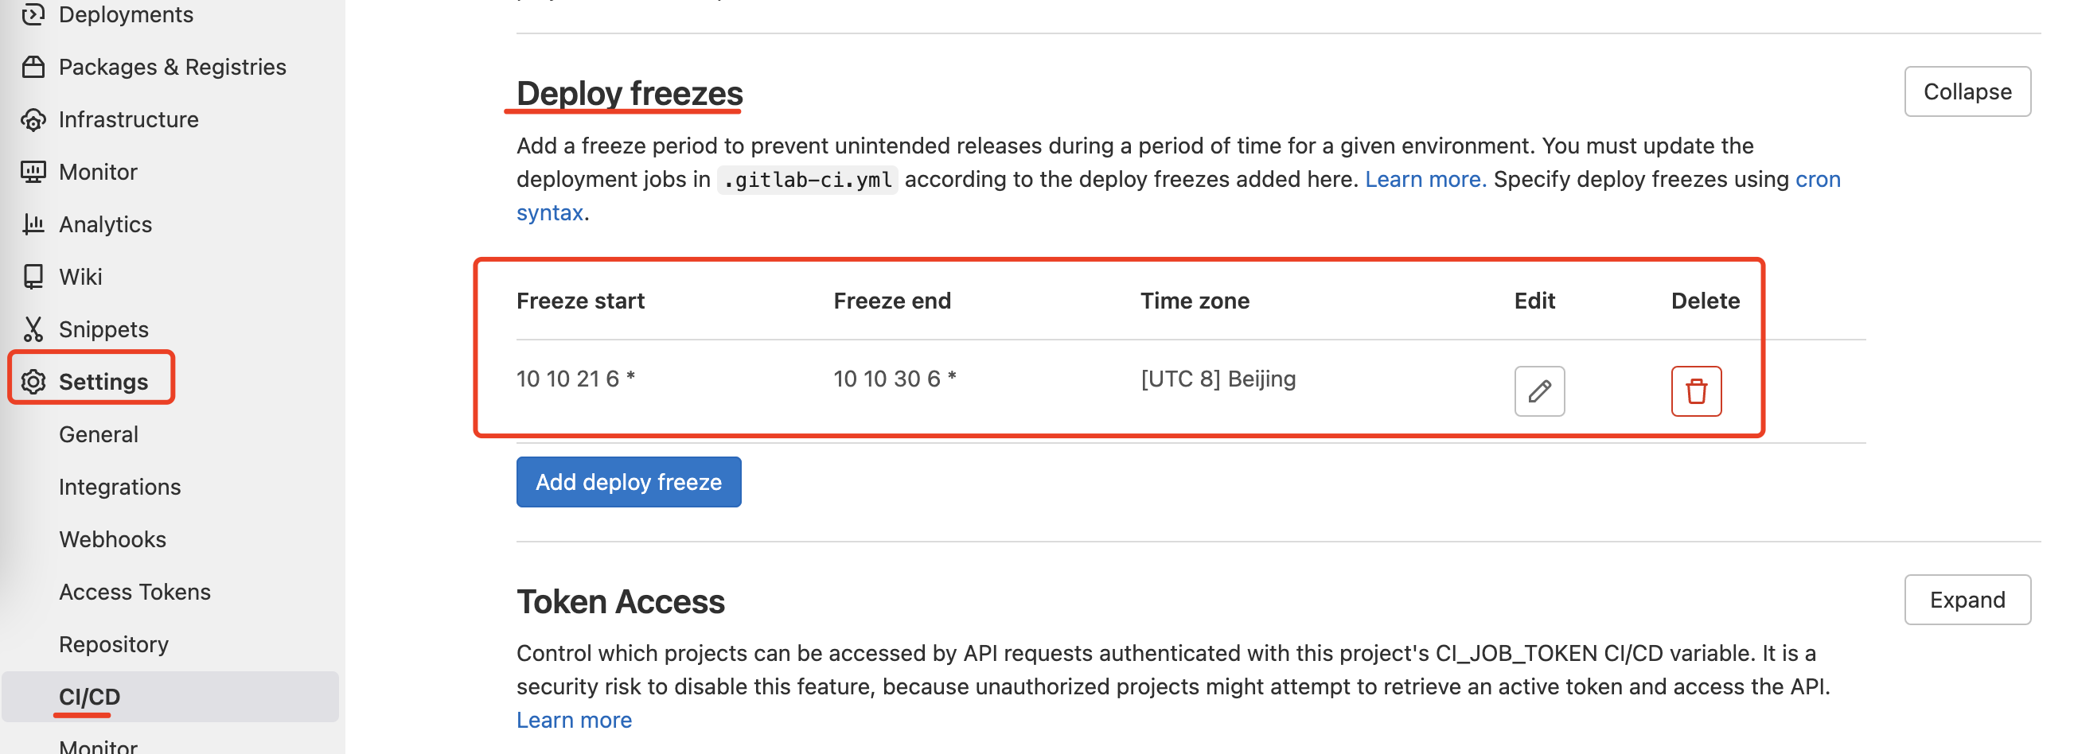This screenshot has width=2074, height=754.
Task: Go to General settings
Action: click(x=98, y=433)
